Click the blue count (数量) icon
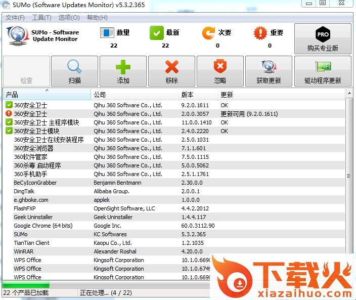The width and height of the screenshot is (356, 300). tap(107, 33)
